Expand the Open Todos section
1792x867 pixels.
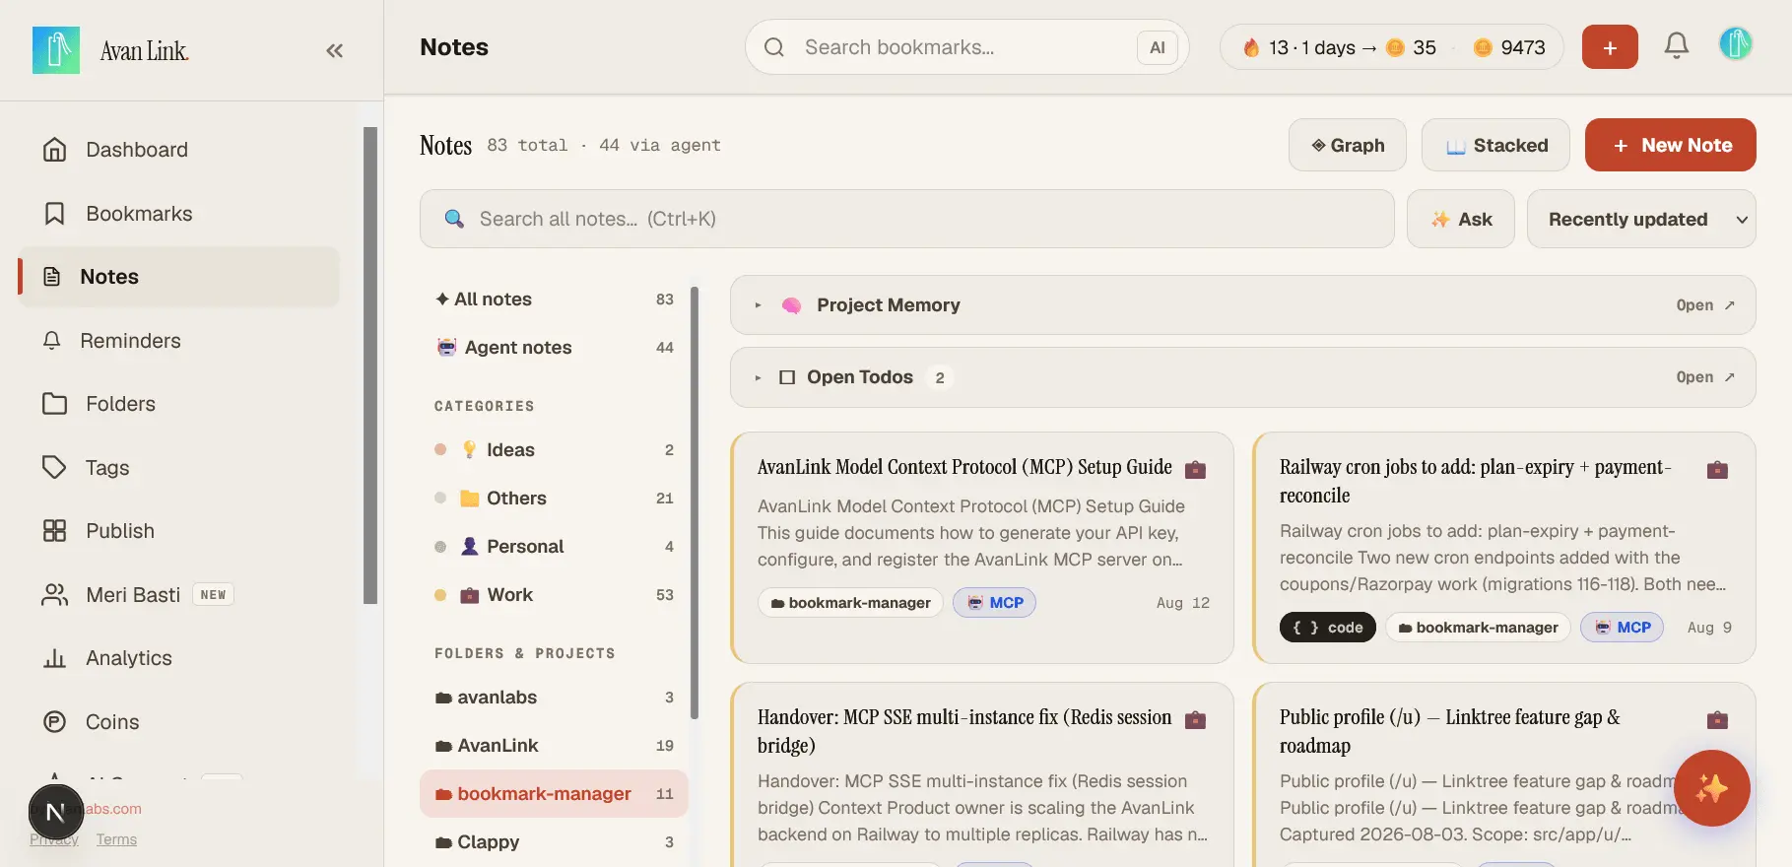tap(758, 377)
